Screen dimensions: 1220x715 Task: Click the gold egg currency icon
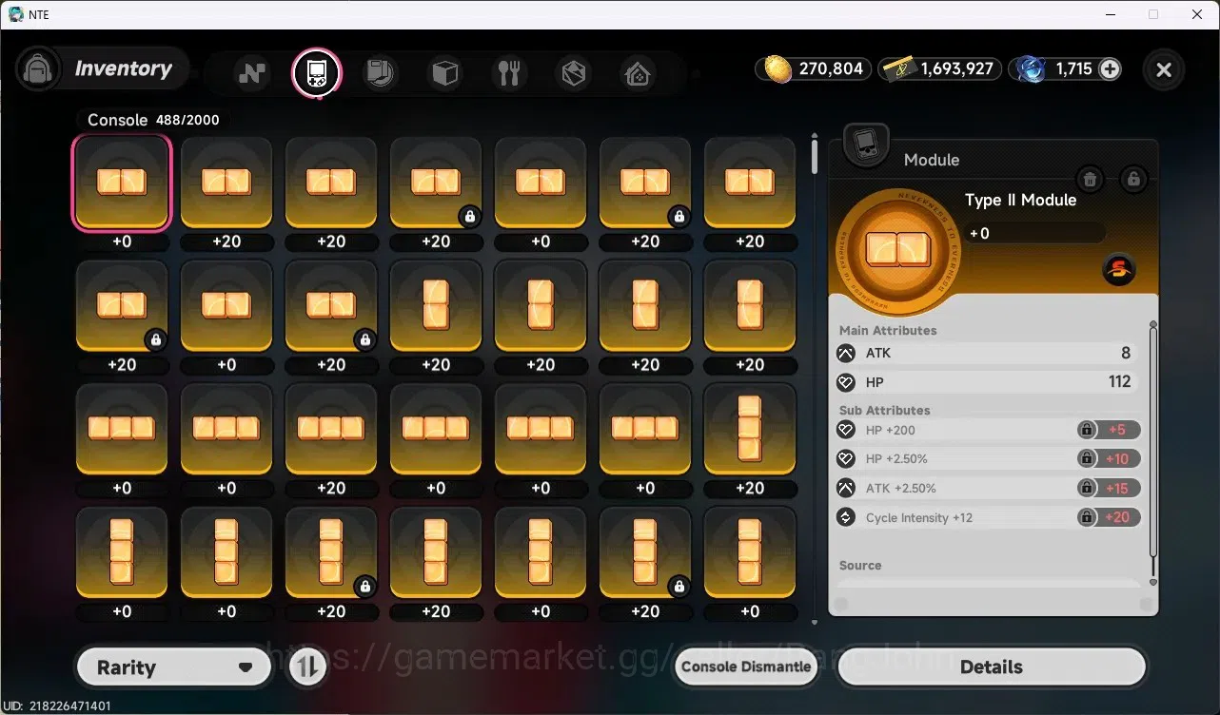tap(778, 69)
